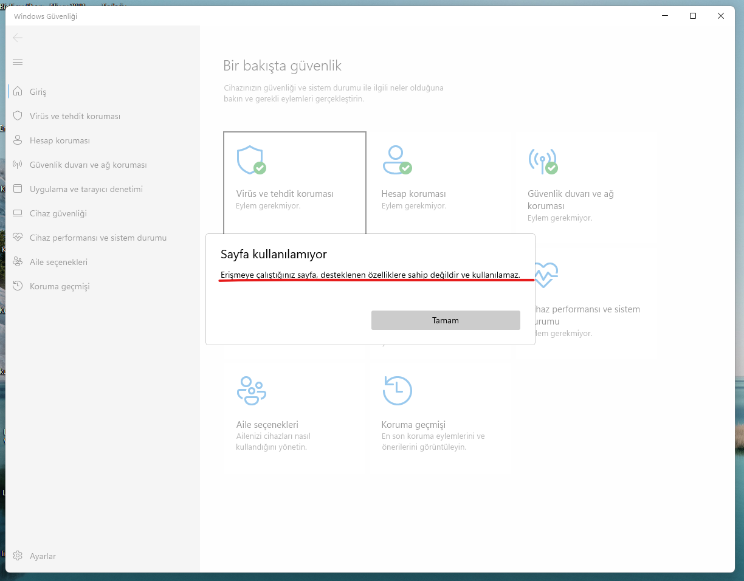Screen dimensions: 744x581
Task: Open the Hesap koruması card title
Action: tap(413, 194)
